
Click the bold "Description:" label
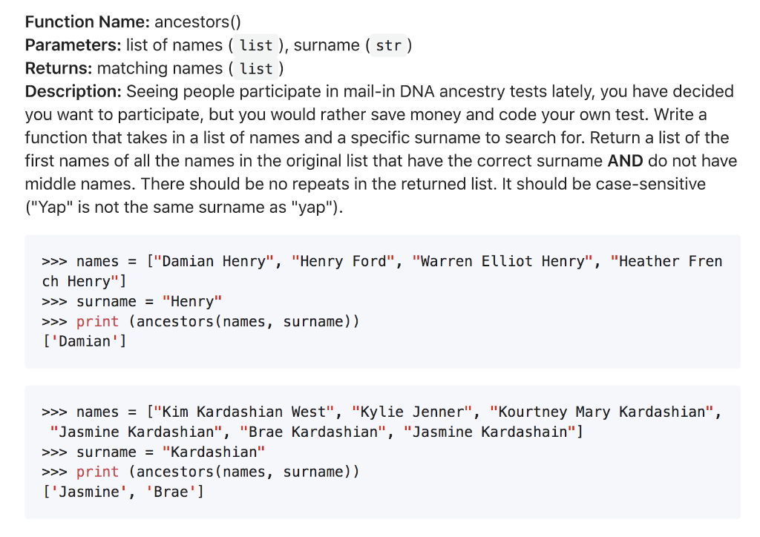click(73, 91)
